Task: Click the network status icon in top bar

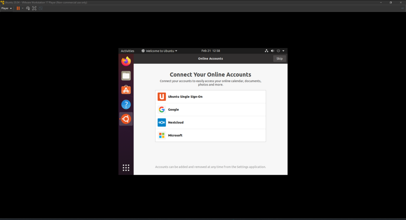Action: (x=266, y=51)
